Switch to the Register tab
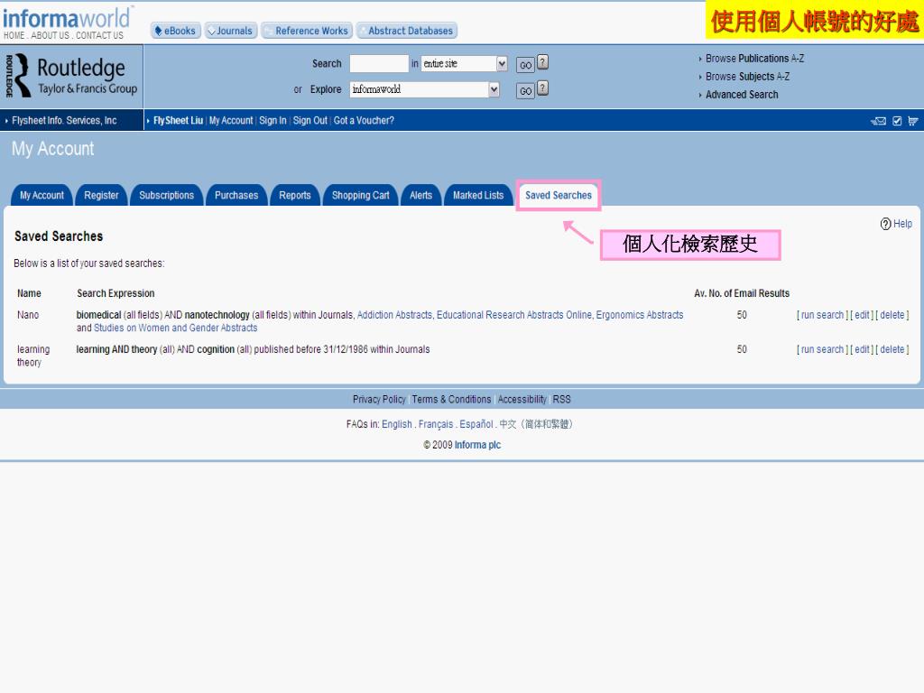 [x=101, y=195]
